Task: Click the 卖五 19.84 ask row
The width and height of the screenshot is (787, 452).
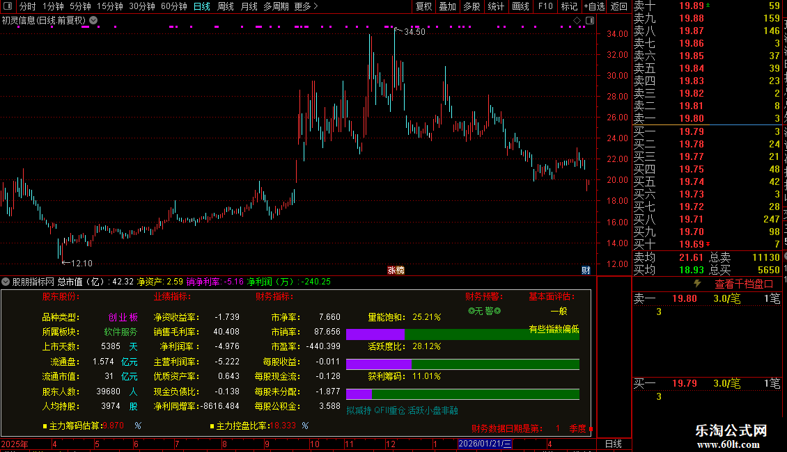Action: click(707, 68)
